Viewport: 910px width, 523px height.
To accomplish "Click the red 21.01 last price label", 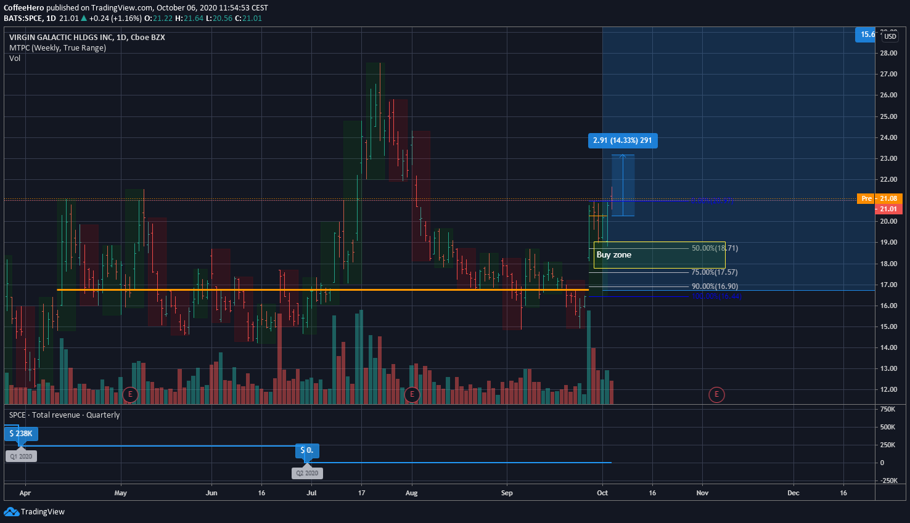I will pos(889,209).
